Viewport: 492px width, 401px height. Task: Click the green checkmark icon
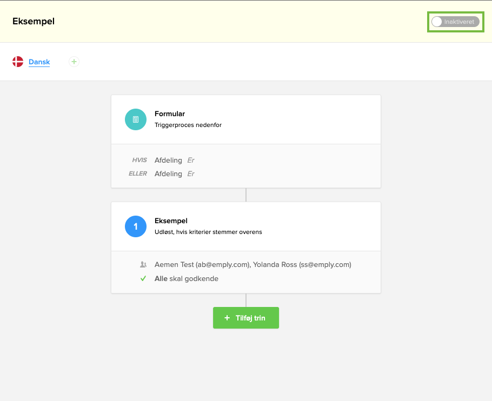(143, 279)
